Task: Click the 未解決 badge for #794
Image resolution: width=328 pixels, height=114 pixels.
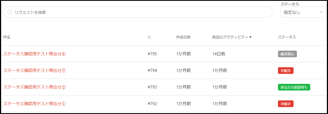Action: pos(285,71)
